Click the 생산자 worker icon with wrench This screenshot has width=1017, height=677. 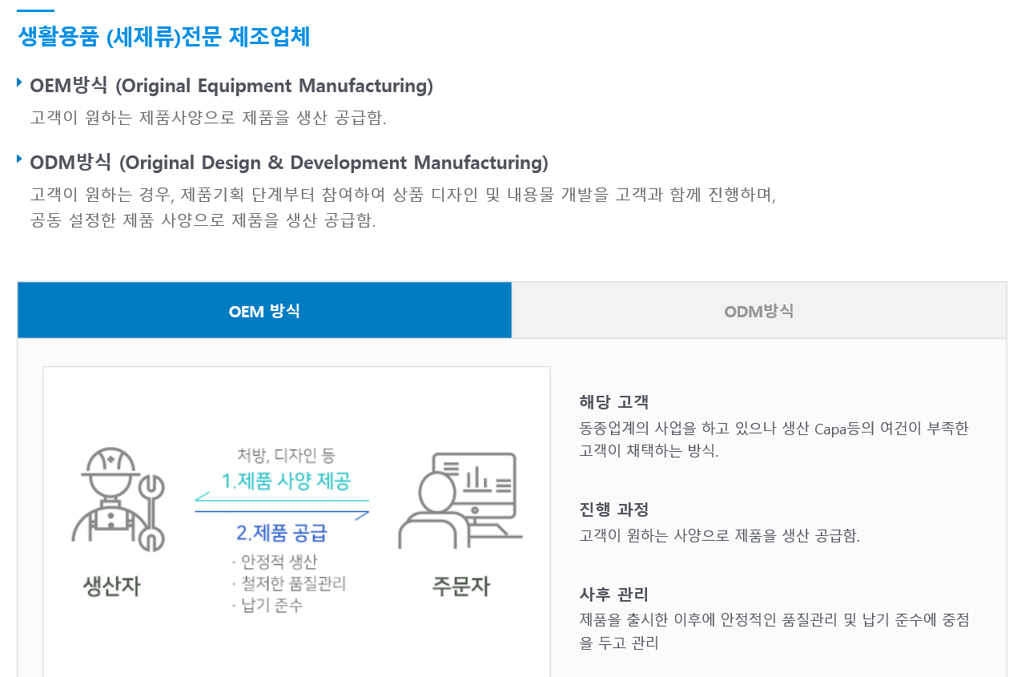[x=118, y=500]
